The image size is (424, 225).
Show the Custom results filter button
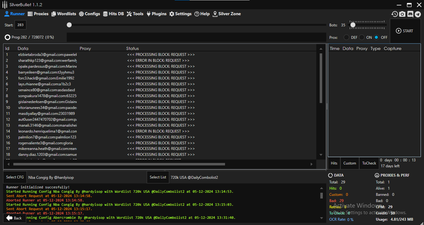point(350,163)
